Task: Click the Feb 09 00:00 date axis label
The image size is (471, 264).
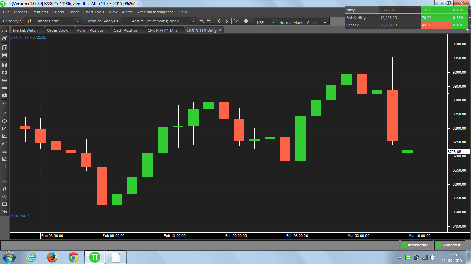Action: (x=113, y=236)
